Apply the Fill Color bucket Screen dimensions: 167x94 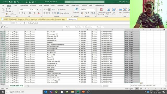[x=34, y=13]
